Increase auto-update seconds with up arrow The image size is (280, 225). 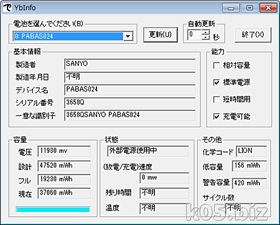click(x=205, y=32)
